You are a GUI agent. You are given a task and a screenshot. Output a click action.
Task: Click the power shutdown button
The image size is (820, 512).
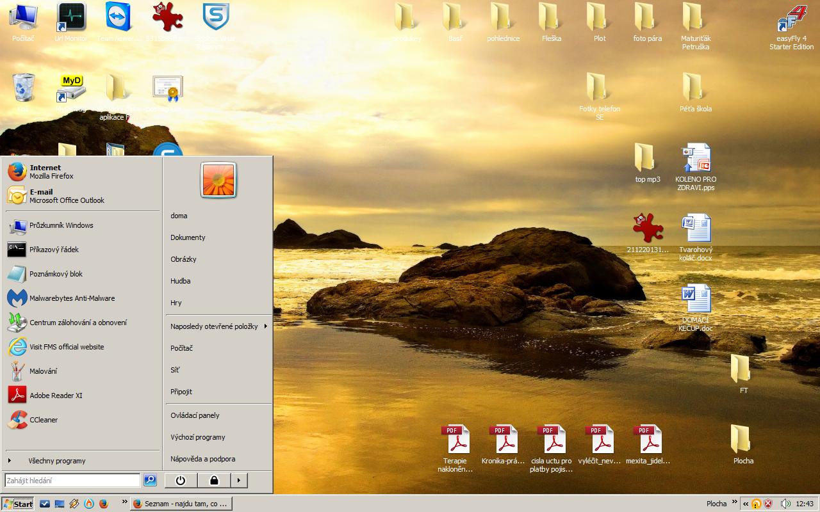click(x=180, y=480)
